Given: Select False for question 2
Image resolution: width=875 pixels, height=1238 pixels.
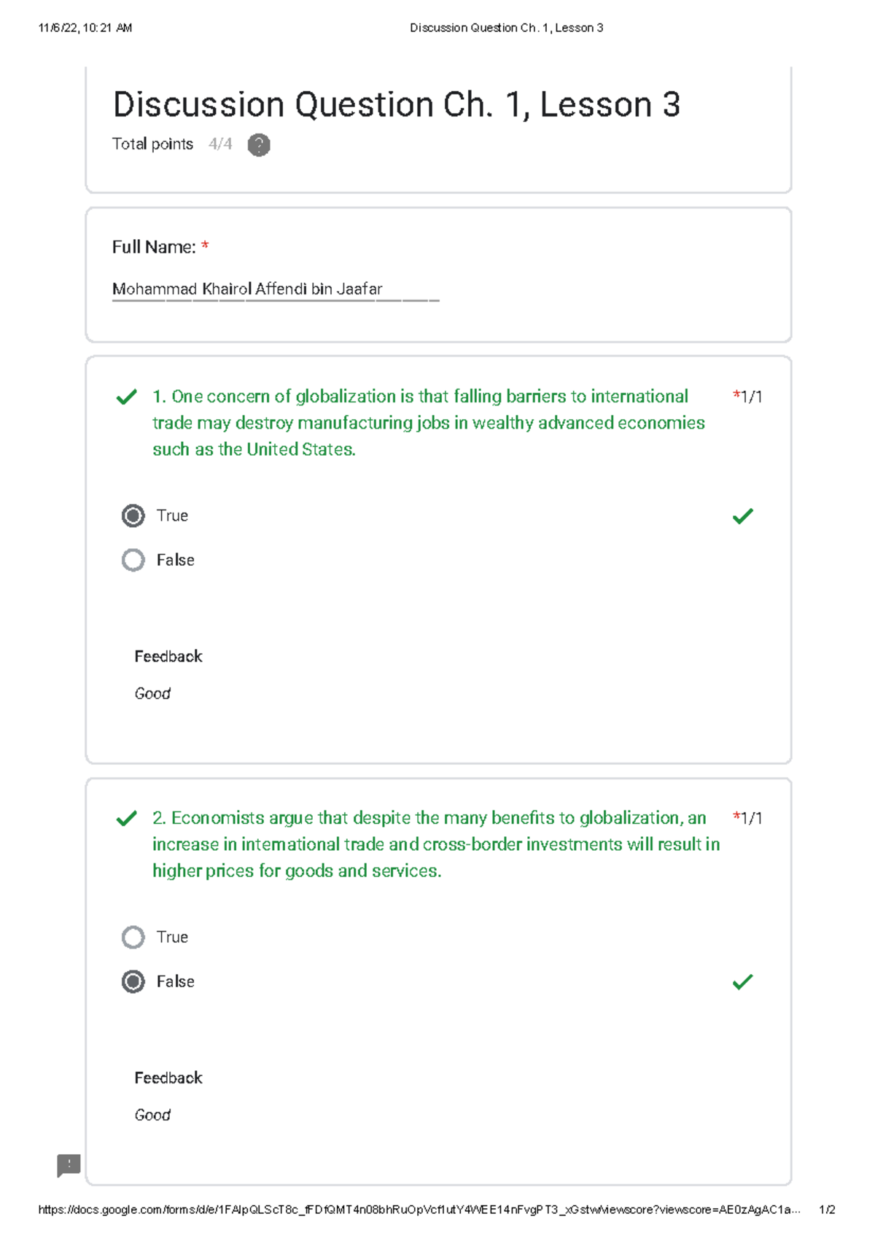Looking at the screenshot, I should click(x=132, y=982).
